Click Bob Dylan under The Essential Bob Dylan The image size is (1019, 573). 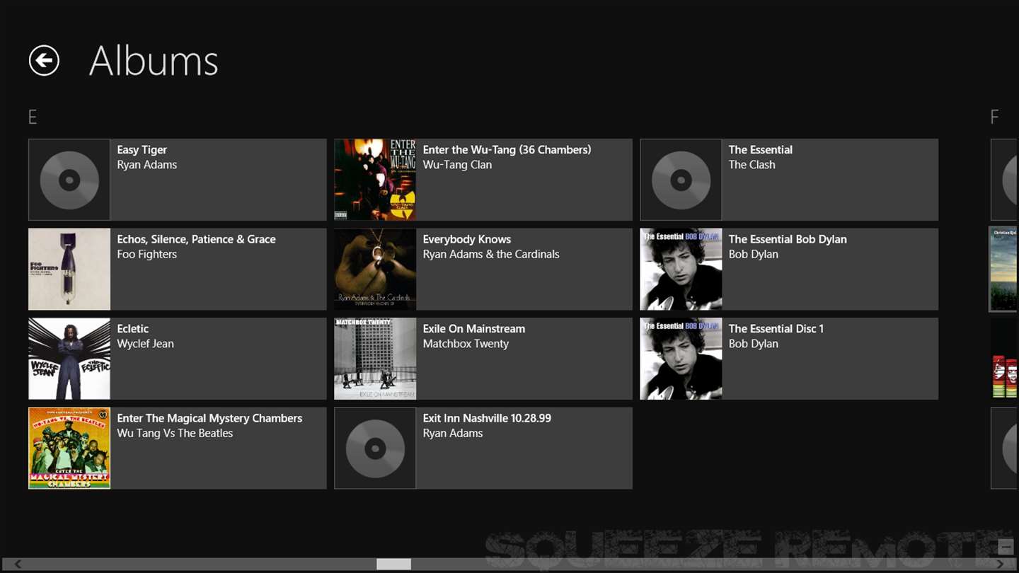point(753,254)
